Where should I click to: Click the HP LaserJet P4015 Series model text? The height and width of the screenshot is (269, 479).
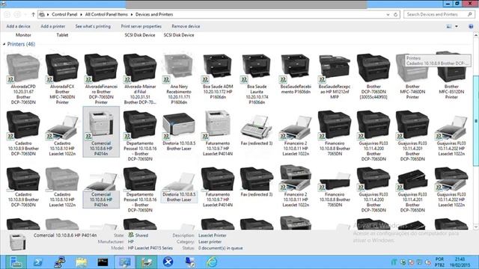(x=150, y=248)
